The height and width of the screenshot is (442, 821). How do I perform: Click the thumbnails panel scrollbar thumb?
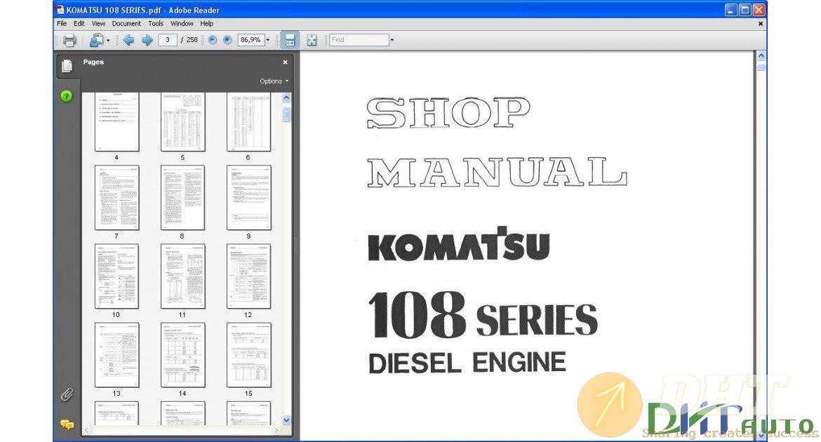click(x=286, y=114)
